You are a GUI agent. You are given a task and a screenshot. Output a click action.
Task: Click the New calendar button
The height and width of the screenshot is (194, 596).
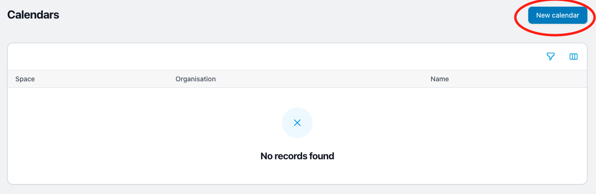pyautogui.click(x=557, y=15)
